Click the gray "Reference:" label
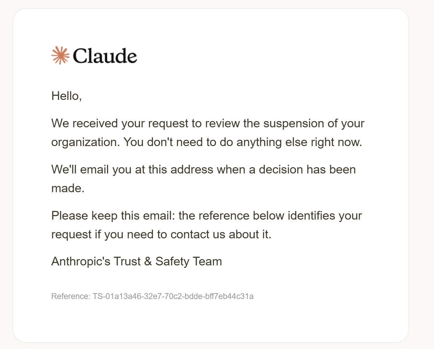This screenshot has height=349, width=434. tap(71, 297)
